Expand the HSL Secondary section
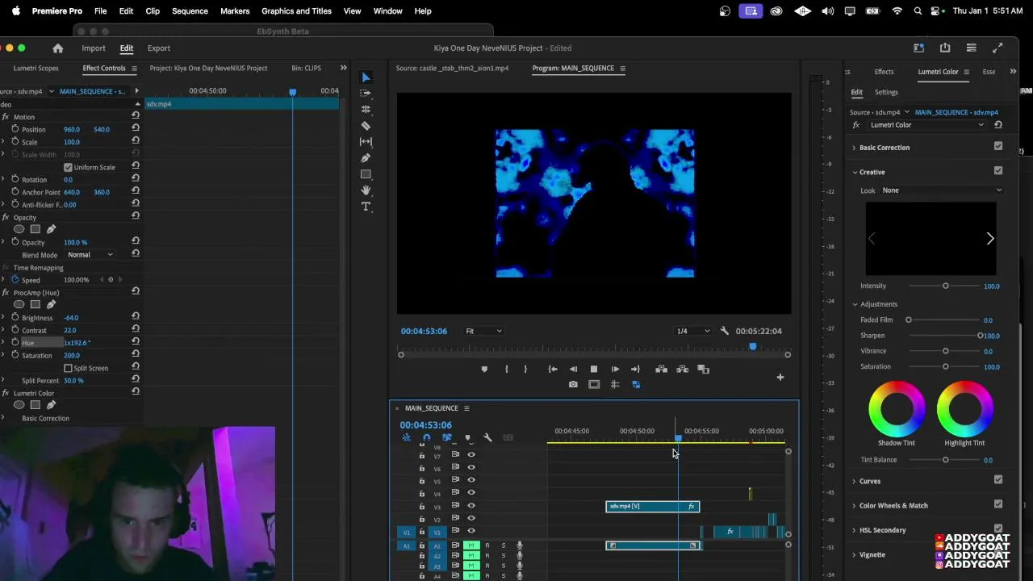Screen dimensions: 1033x581 (x=854, y=530)
